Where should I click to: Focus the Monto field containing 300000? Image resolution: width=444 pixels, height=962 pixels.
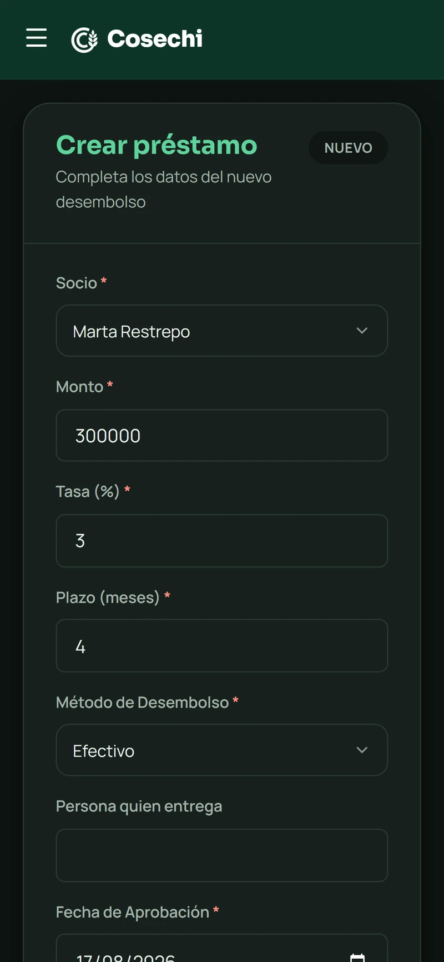(x=222, y=436)
